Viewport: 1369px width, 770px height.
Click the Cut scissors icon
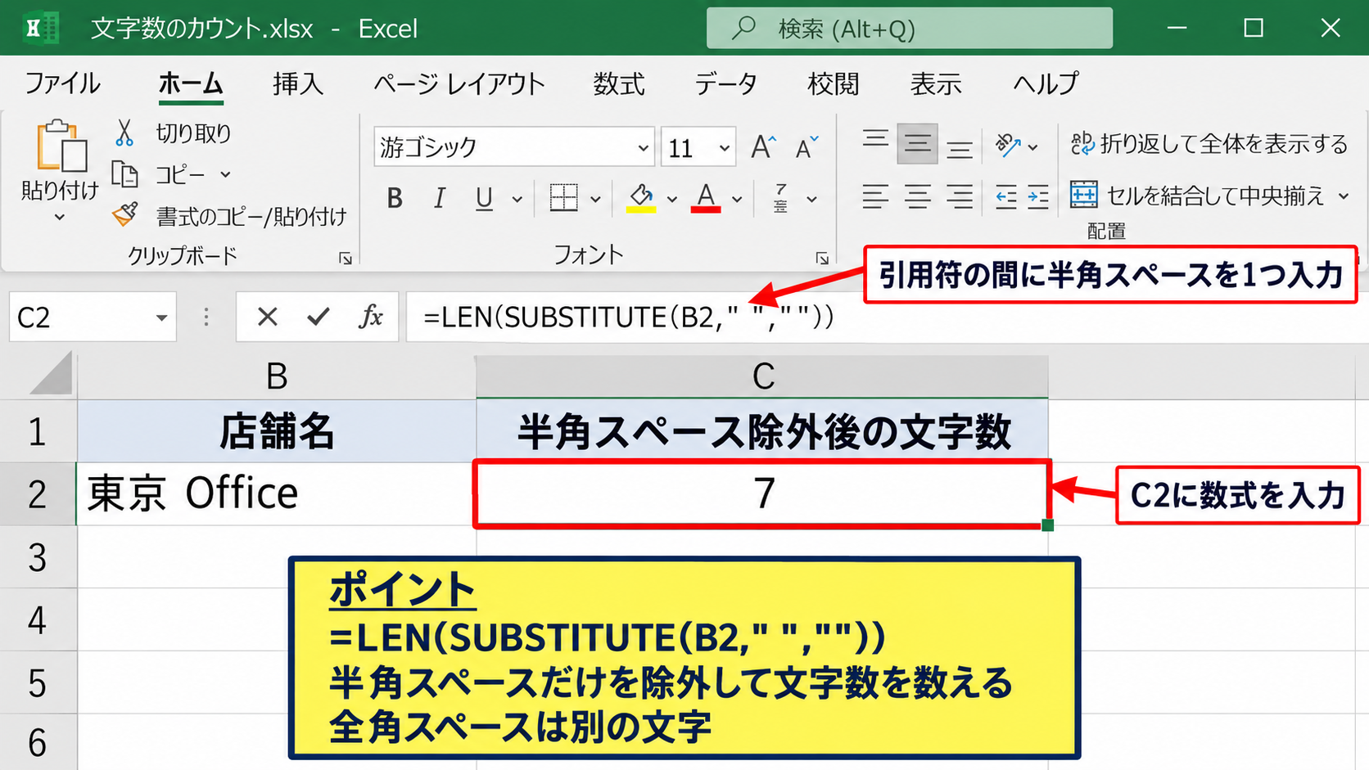124,133
